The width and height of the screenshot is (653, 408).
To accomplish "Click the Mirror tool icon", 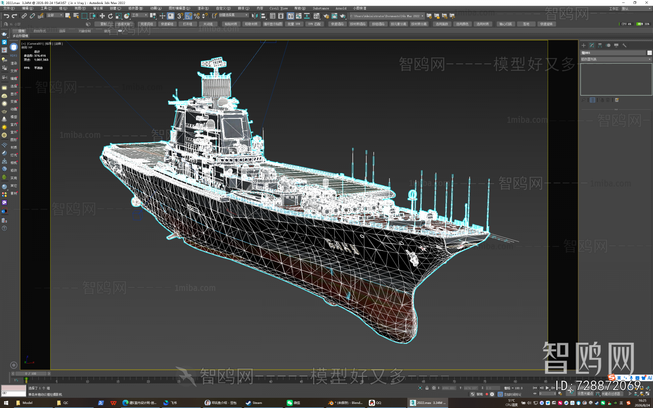I will (x=255, y=16).
